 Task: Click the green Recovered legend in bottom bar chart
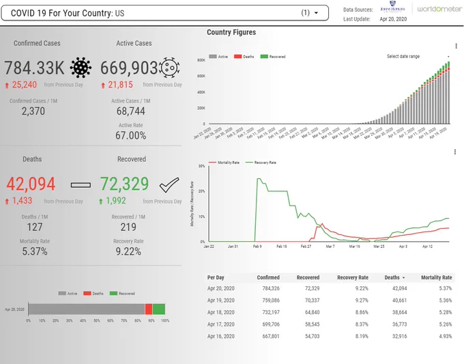122,294
